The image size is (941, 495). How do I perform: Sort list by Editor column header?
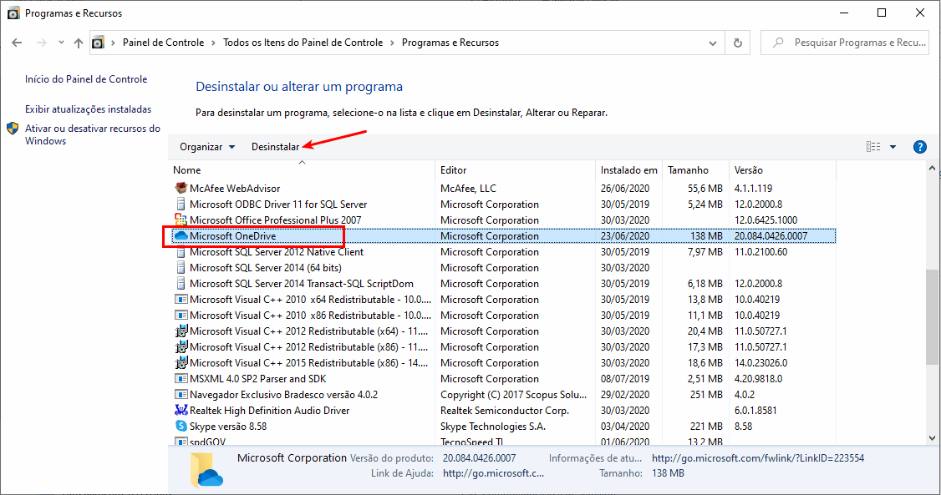[x=515, y=170]
